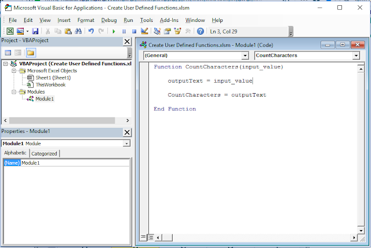Close the Properties - Module1 pane
371x248 pixels.
point(127,132)
